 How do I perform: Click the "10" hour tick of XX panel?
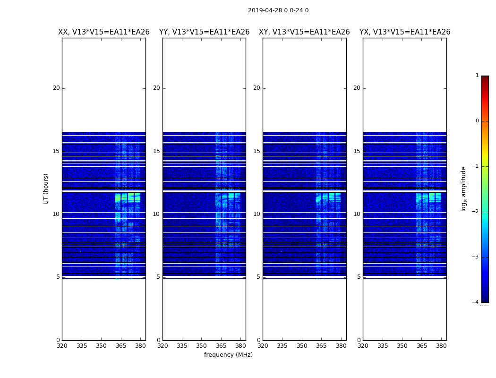[x=56, y=214]
